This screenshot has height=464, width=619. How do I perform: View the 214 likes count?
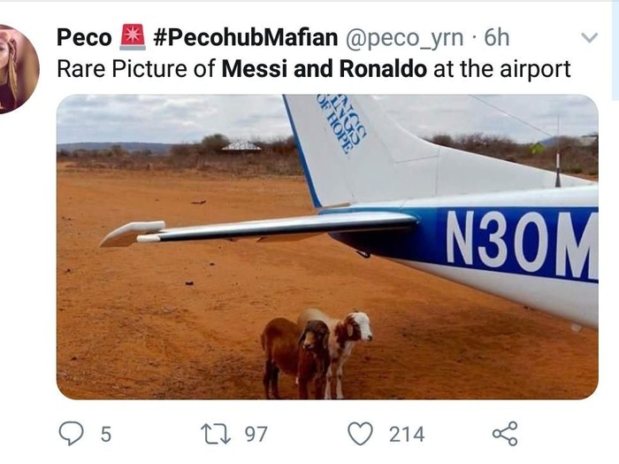(x=407, y=434)
